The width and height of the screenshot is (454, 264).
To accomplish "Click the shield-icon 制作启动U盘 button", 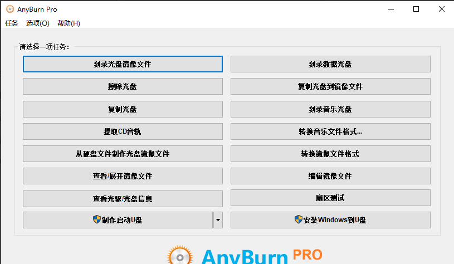I will [x=118, y=220].
